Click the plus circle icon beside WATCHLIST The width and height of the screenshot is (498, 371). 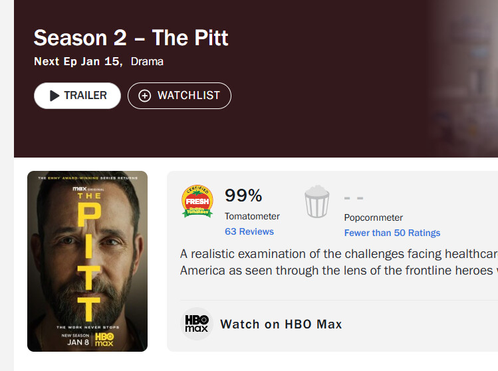pos(144,96)
